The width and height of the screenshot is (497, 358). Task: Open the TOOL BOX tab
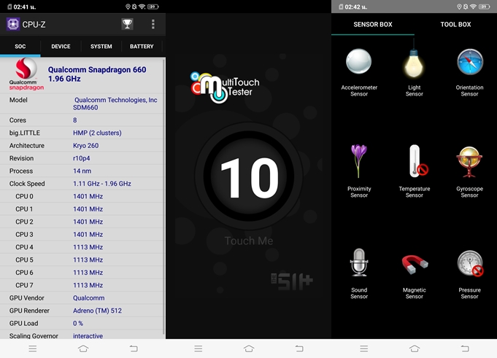tap(455, 24)
